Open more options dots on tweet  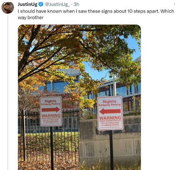pos(174,4)
